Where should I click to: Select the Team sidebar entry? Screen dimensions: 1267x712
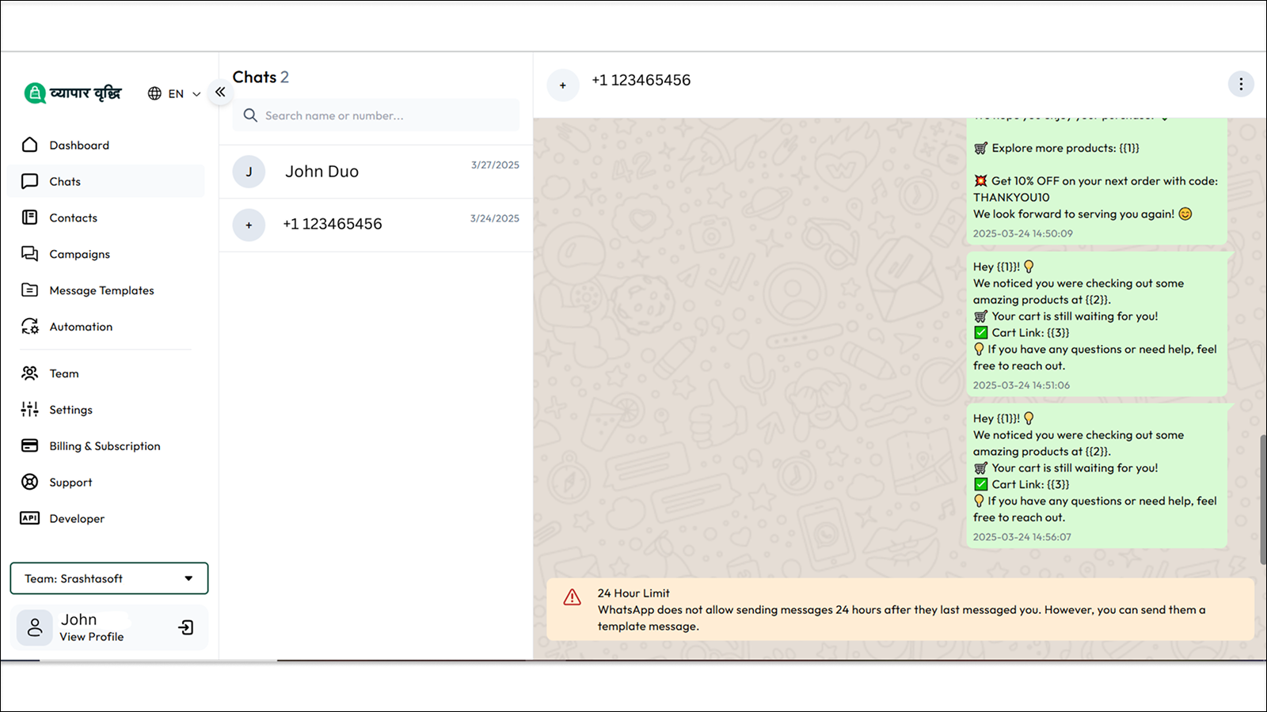click(64, 373)
